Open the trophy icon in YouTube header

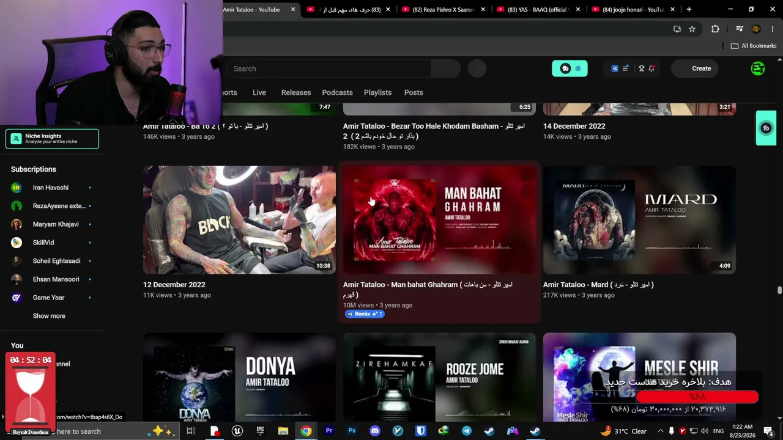tap(641, 68)
